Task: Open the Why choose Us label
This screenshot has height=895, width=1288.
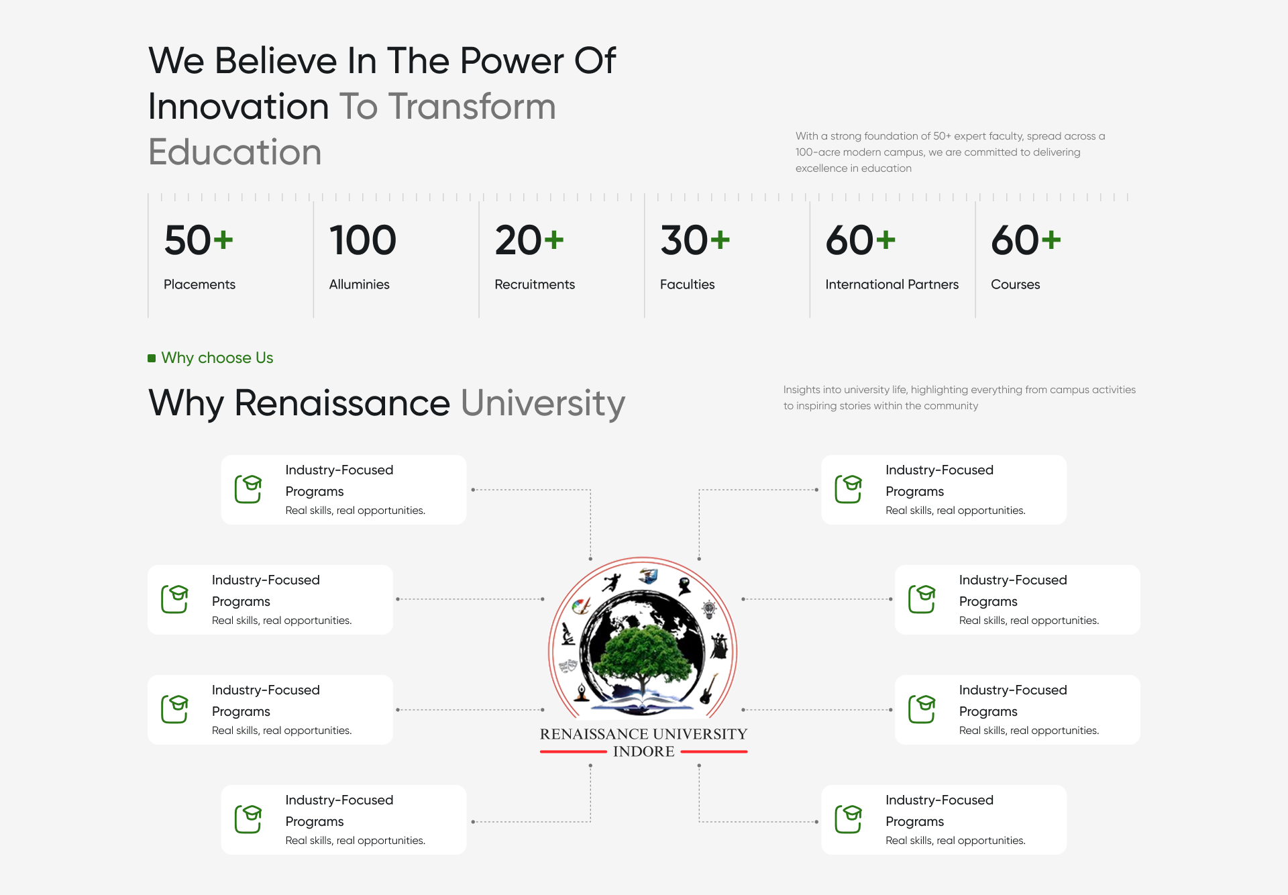Action: pos(217,358)
